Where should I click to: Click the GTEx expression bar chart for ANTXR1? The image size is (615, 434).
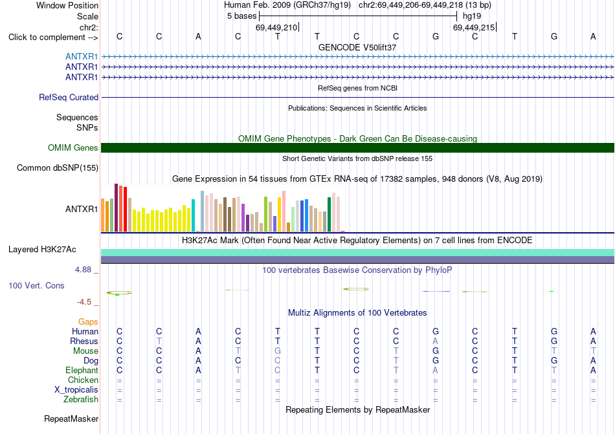pyautogui.click(x=223, y=208)
